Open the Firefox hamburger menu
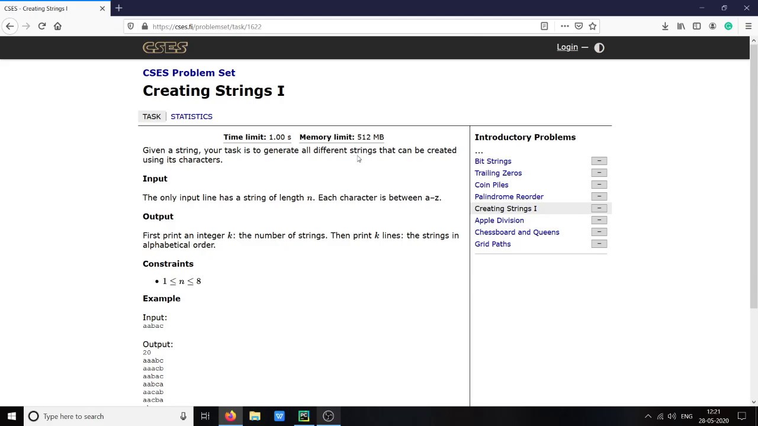 click(x=748, y=26)
